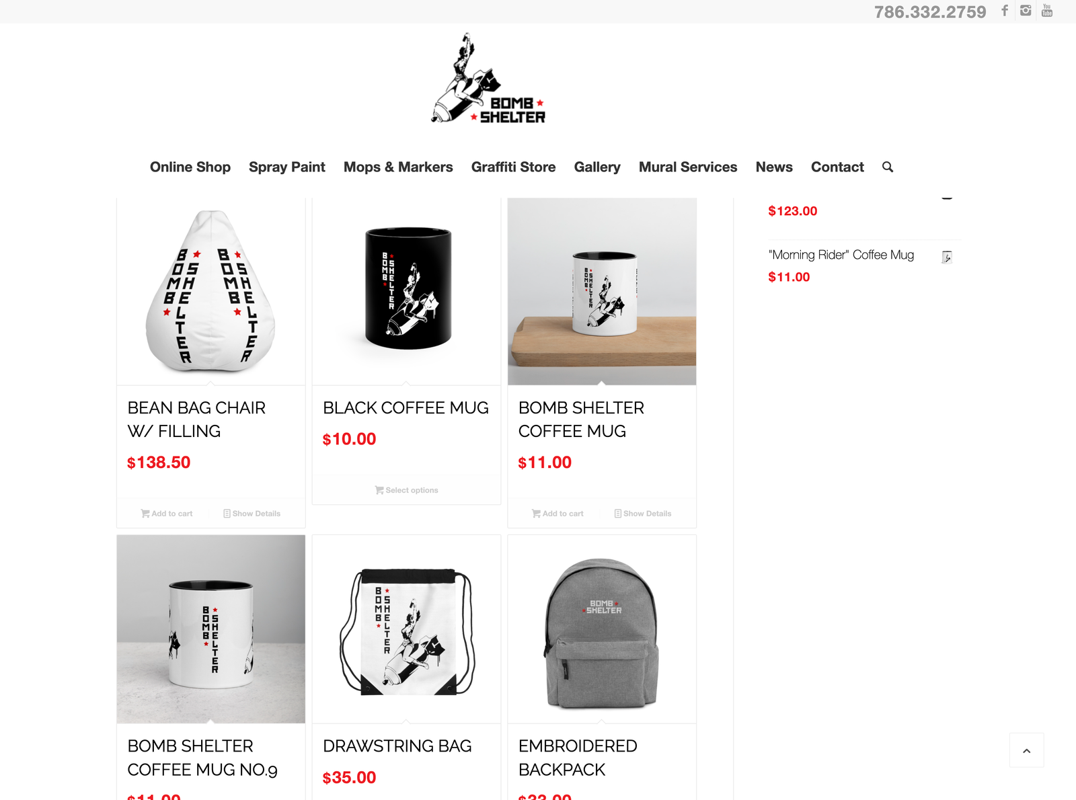Open the Online Shop menu
1076x800 pixels.
tap(190, 167)
